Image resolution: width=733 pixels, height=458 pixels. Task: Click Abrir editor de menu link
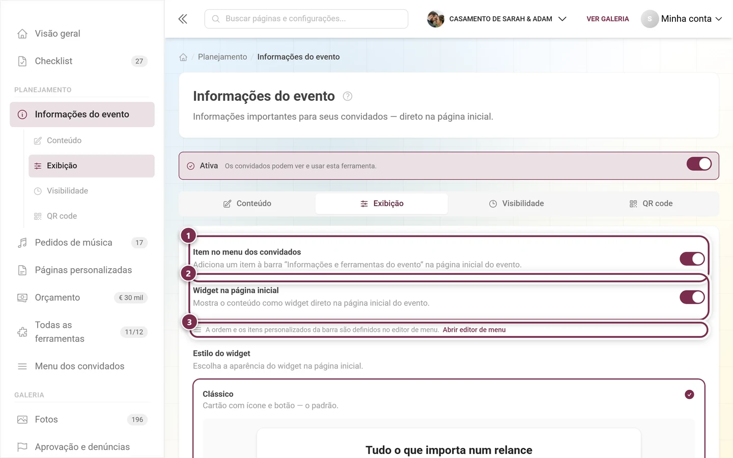click(x=474, y=330)
